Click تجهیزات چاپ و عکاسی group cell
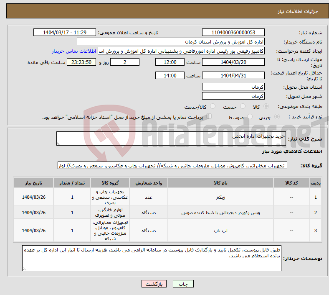329x295 pixels. (110, 197)
